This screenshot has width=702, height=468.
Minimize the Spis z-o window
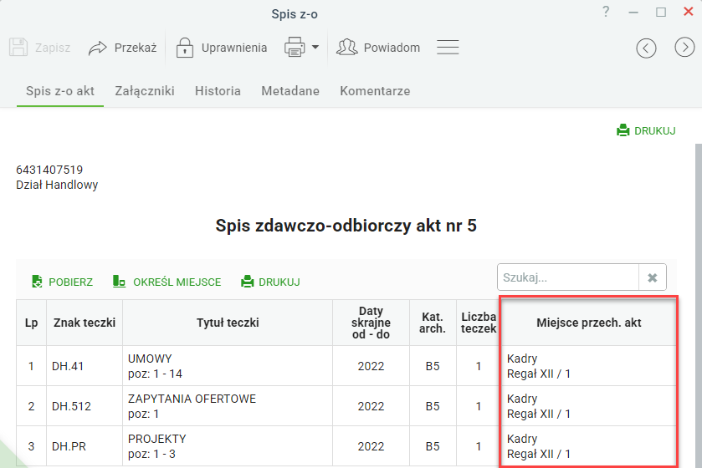point(633,13)
